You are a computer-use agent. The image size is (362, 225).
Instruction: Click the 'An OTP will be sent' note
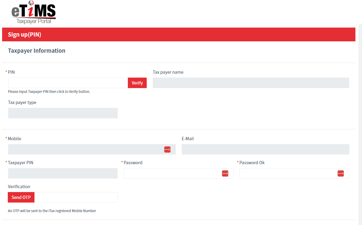[52, 211]
